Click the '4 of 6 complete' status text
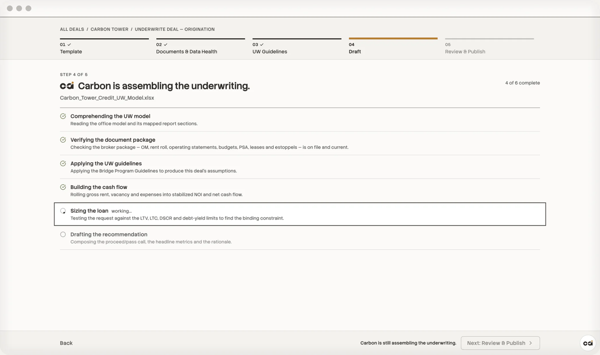The height and width of the screenshot is (355, 600). coord(522,83)
